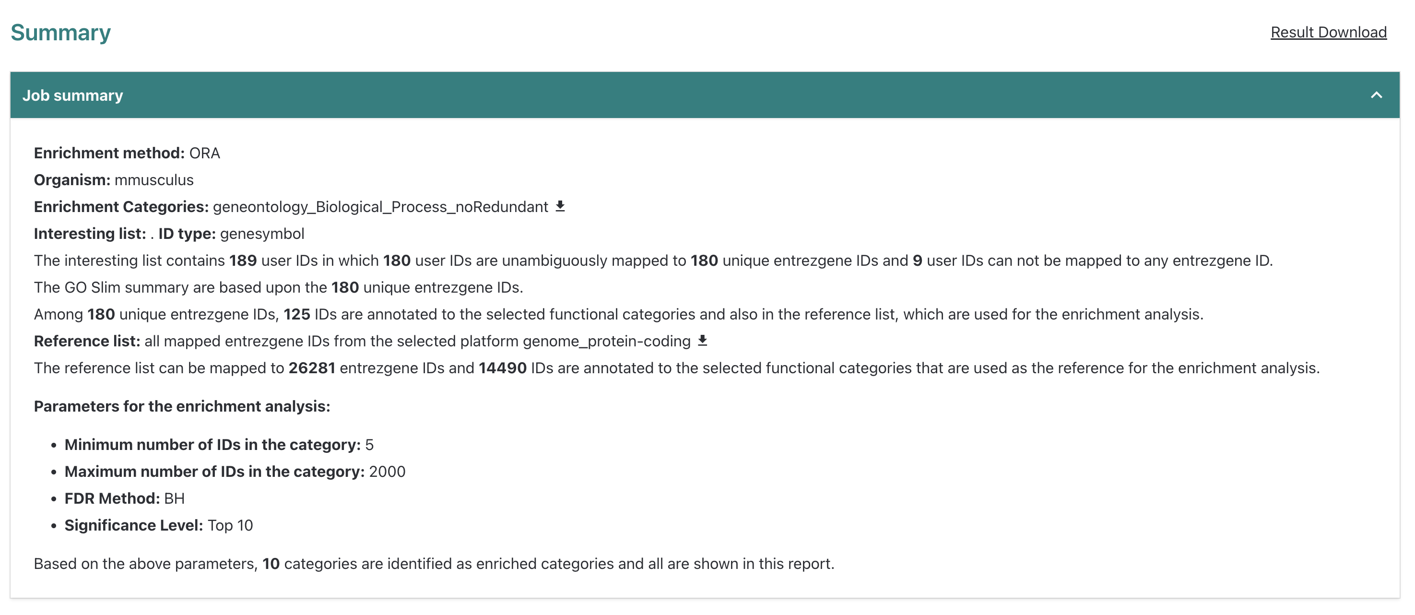The height and width of the screenshot is (615, 1415).
Task: Click the Job summary header title
Action: pyautogui.click(x=72, y=95)
